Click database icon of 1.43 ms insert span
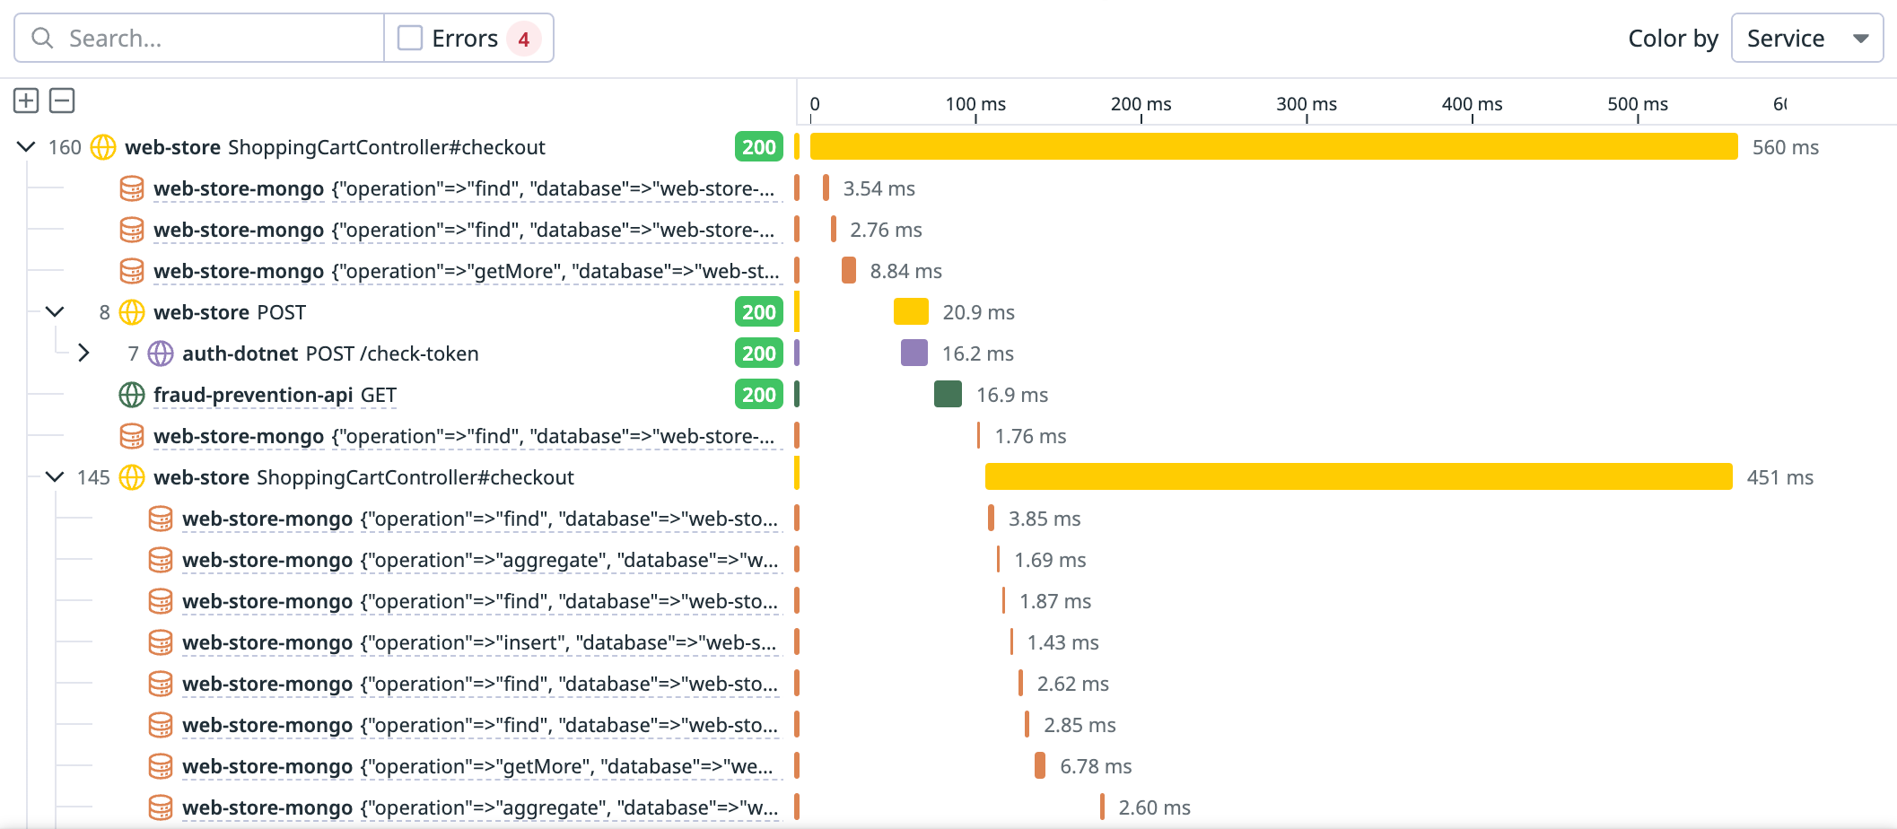 pos(161,642)
